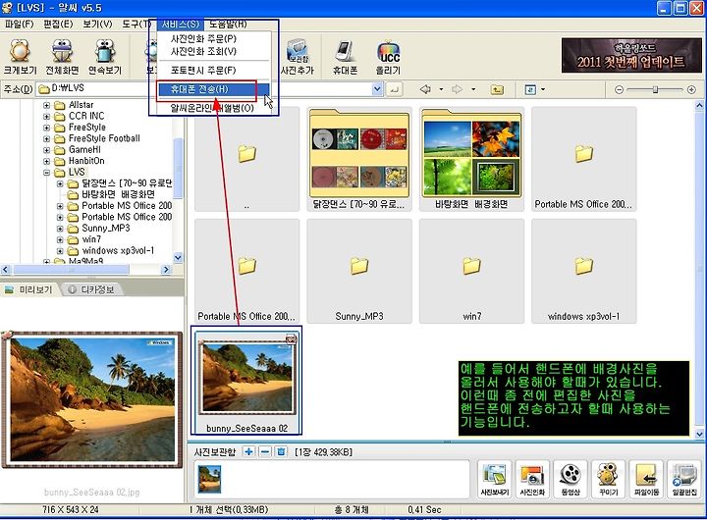Expand the Sunny_MP3 tree node
The height and width of the screenshot is (520, 707).
60,229
